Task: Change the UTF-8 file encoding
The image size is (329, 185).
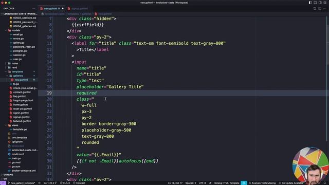Action: click(x=202, y=183)
